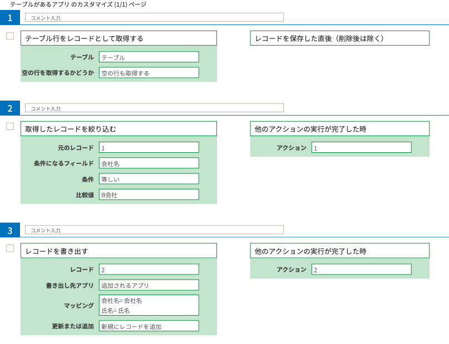Image resolution: width=449 pixels, height=344 pixels.
Task: Click the '空の行を取得するかどうか' label
Action: (58, 73)
